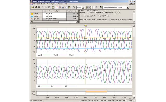166x102 pixels.
Task: Click the sine wave instantaneous values icon
Action: (94, 7)
